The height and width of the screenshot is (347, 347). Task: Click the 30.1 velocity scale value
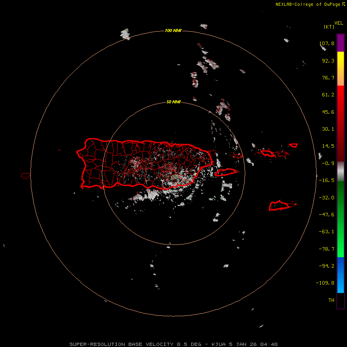click(x=328, y=129)
